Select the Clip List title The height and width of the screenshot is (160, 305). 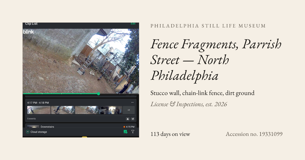[31, 24]
